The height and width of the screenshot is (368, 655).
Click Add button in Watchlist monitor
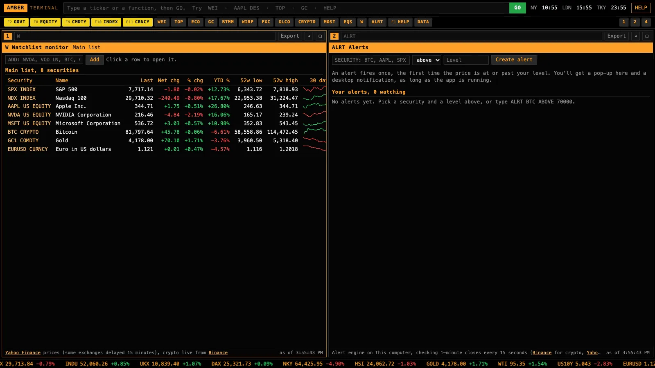[x=95, y=60]
